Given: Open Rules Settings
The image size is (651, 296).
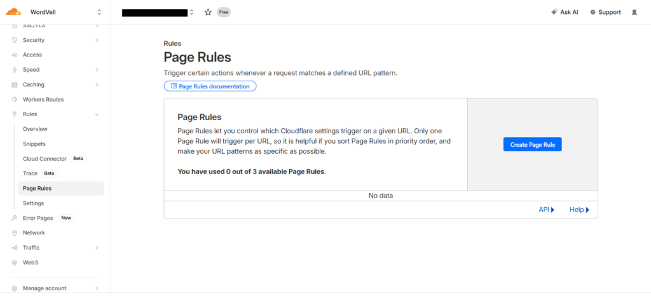Looking at the screenshot, I should click(33, 203).
